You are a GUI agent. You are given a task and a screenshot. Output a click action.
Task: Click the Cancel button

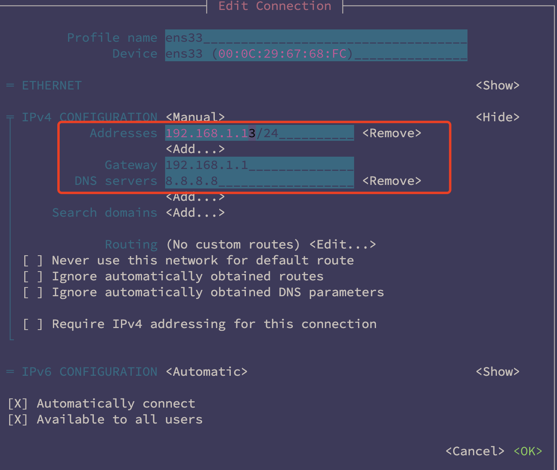(475, 451)
